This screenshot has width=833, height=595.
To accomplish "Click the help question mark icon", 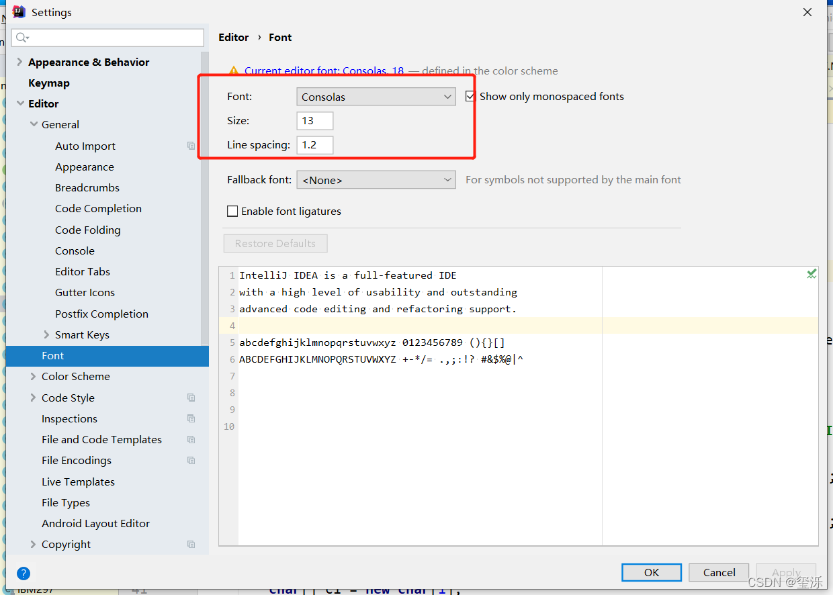I will 24,573.
